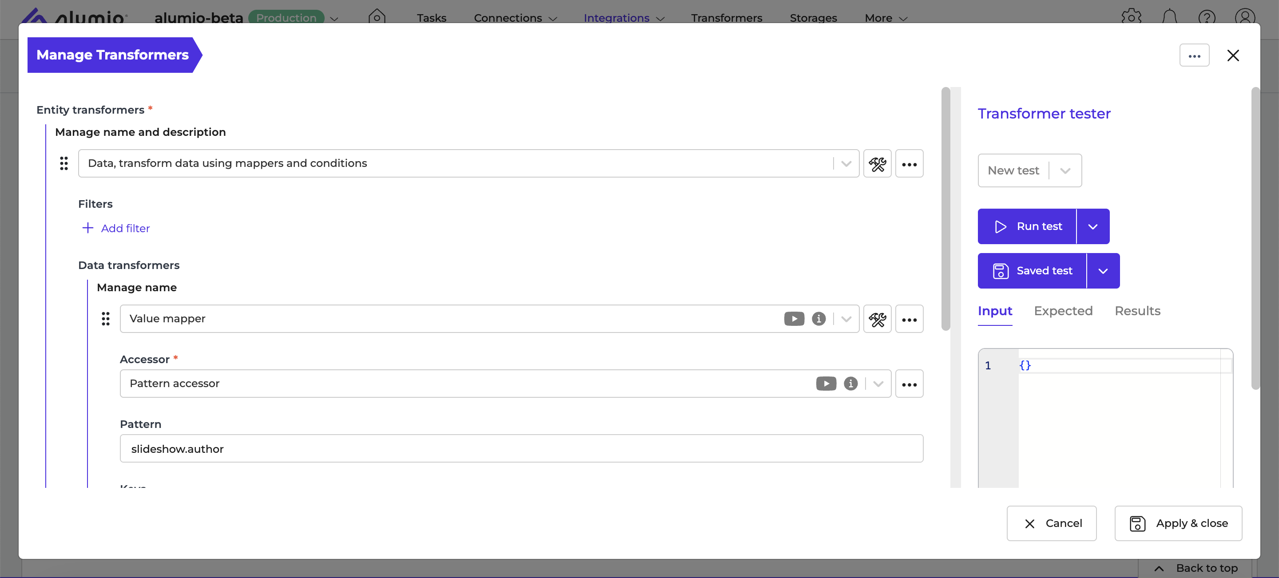Screen dimensions: 1279x578
Task: Click Back to top button
Action: coord(1196,568)
